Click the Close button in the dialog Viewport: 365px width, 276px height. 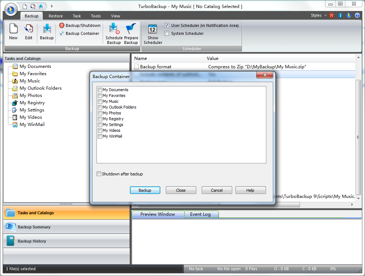click(181, 190)
